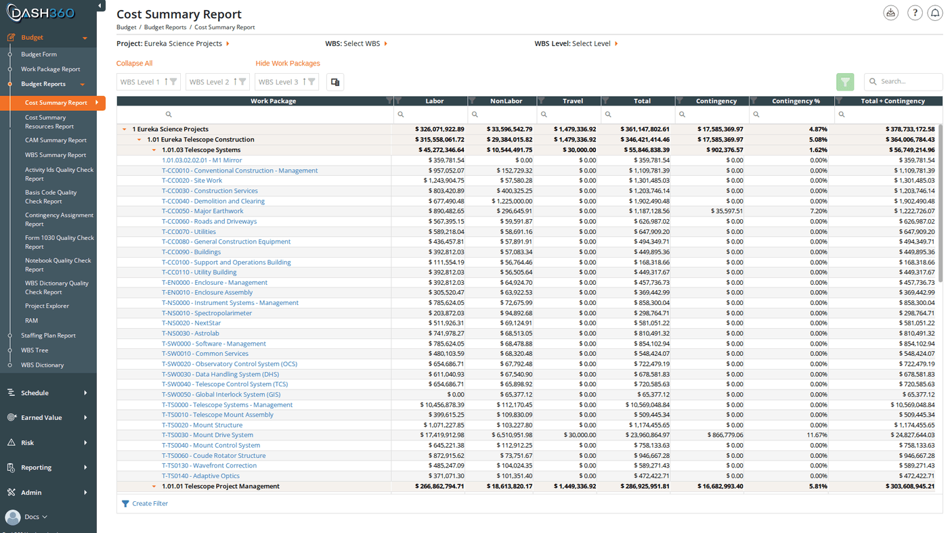The height and width of the screenshot is (533, 948).
Task: Collapse the 1.01.01 Telescope Project Management row
Action: pos(154,486)
